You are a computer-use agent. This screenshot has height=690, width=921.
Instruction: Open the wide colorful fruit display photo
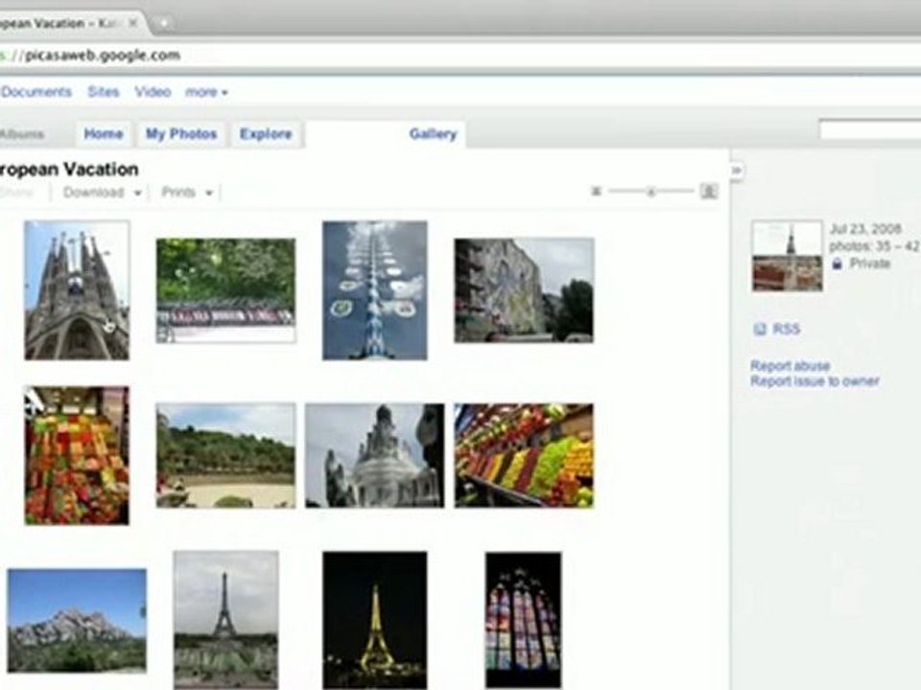click(524, 455)
